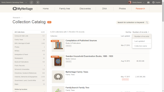Click the Sweden book thumbnail
This screenshot has height=92, width=164.
58,61
